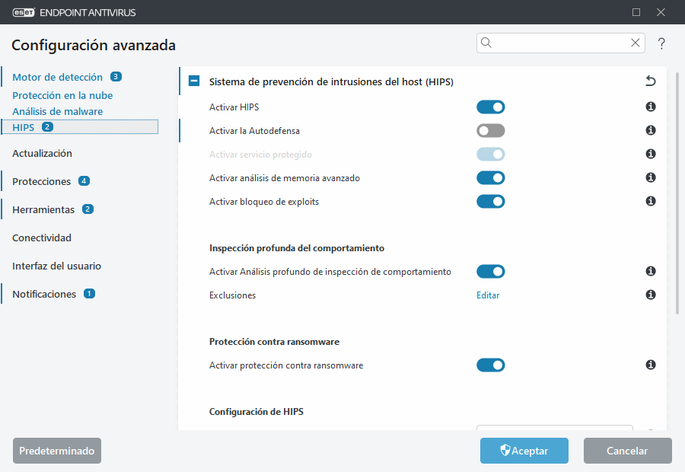Open Herramientas section
The width and height of the screenshot is (685, 472).
(x=43, y=210)
